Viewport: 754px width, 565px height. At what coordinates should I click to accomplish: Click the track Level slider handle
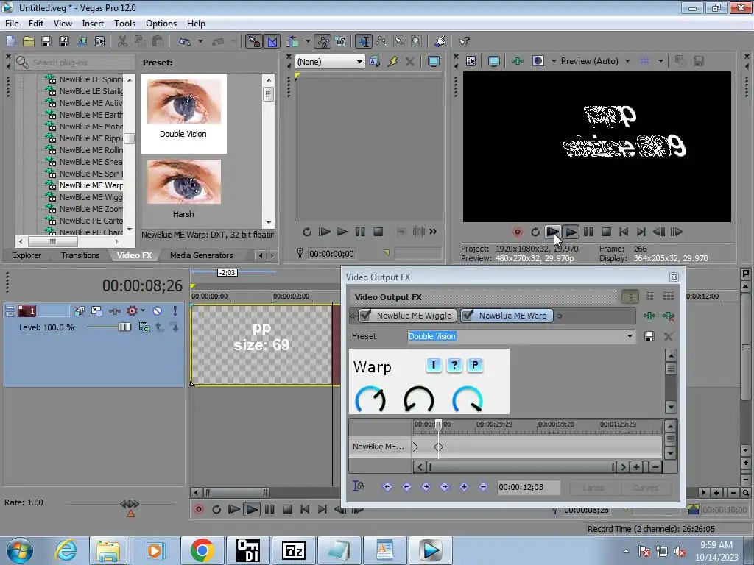pyautogui.click(x=124, y=327)
